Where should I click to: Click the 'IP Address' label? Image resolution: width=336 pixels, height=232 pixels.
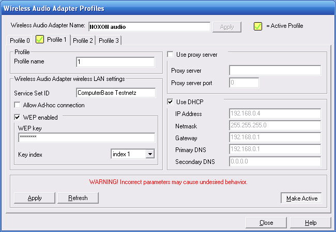(x=188, y=114)
